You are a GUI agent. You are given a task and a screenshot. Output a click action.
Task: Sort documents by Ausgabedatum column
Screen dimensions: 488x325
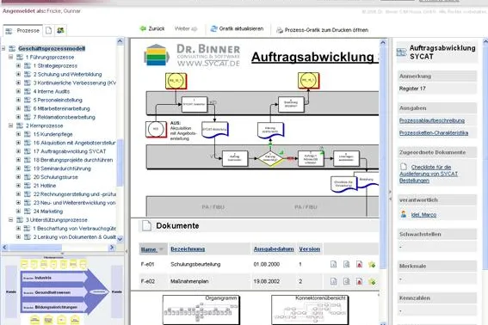coord(274,249)
